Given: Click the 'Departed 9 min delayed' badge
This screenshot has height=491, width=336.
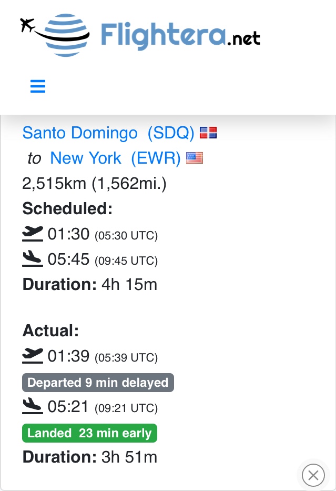Looking at the screenshot, I should 98,383.
